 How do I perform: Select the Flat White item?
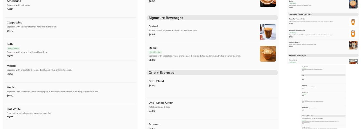tap(14, 109)
